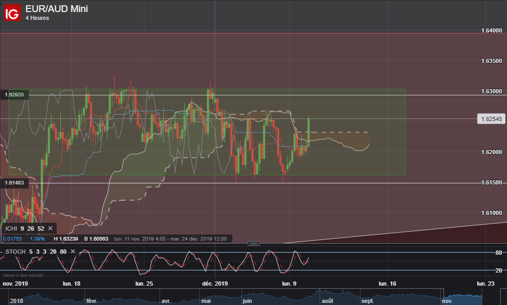Viewport: 507px width, 305px height.
Task: Select the 4 Heures timeframe label
Action: pos(37,18)
